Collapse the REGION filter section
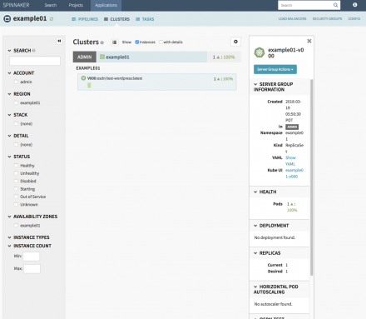 tap(19, 94)
